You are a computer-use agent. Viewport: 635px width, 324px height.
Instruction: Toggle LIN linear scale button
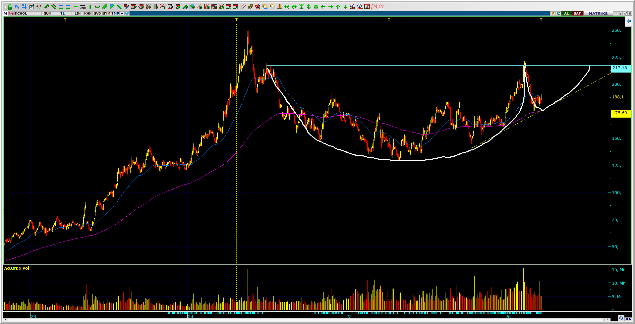78,14
